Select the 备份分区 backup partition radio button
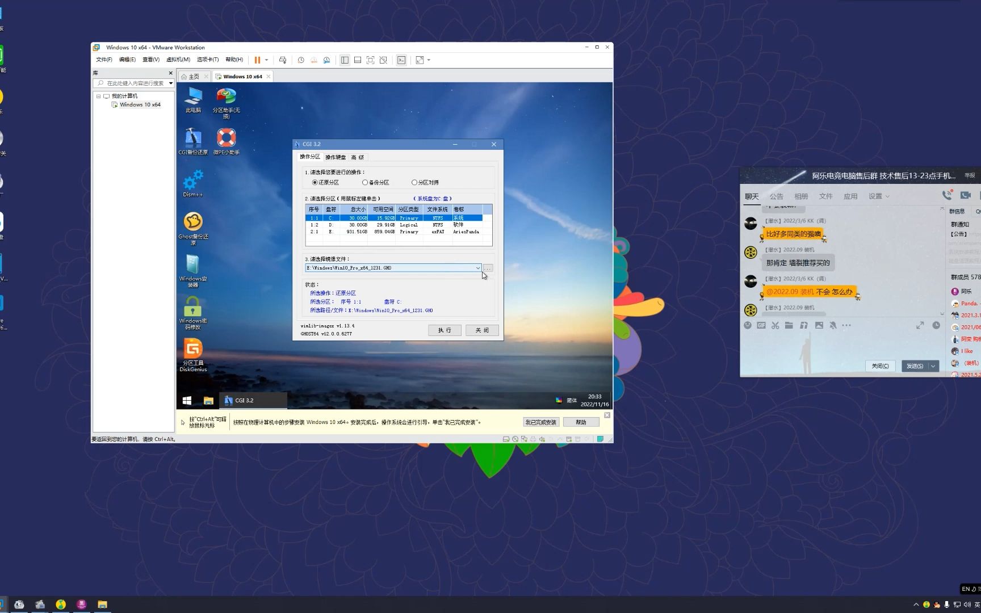Image resolution: width=981 pixels, height=613 pixels. click(x=375, y=183)
